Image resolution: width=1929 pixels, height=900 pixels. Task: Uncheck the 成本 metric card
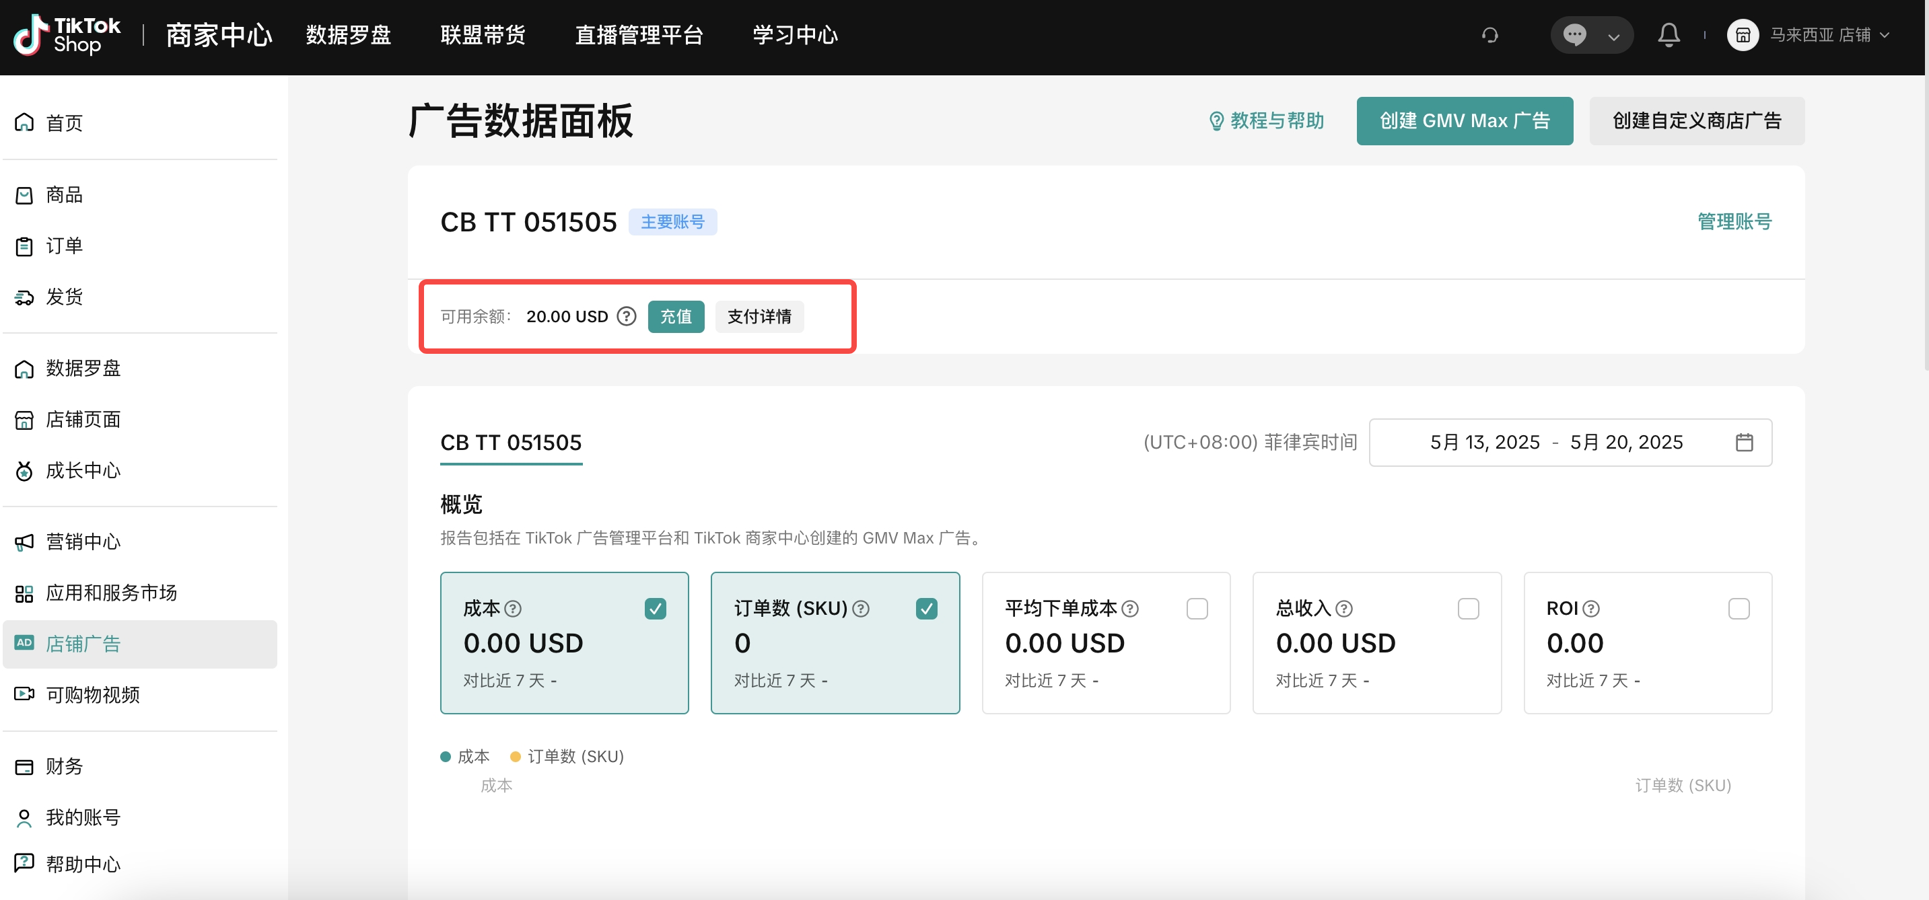click(656, 608)
